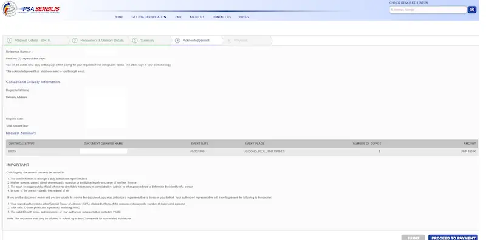
Task: Click the Check Request Status label
Action: click(408, 3)
